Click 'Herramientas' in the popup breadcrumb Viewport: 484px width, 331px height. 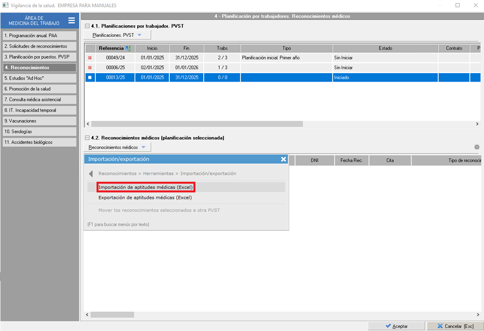click(158, 174)
